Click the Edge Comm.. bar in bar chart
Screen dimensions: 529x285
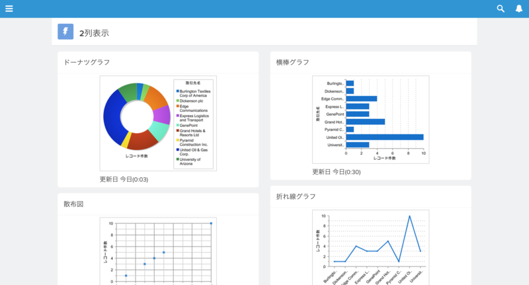[361, 99]
